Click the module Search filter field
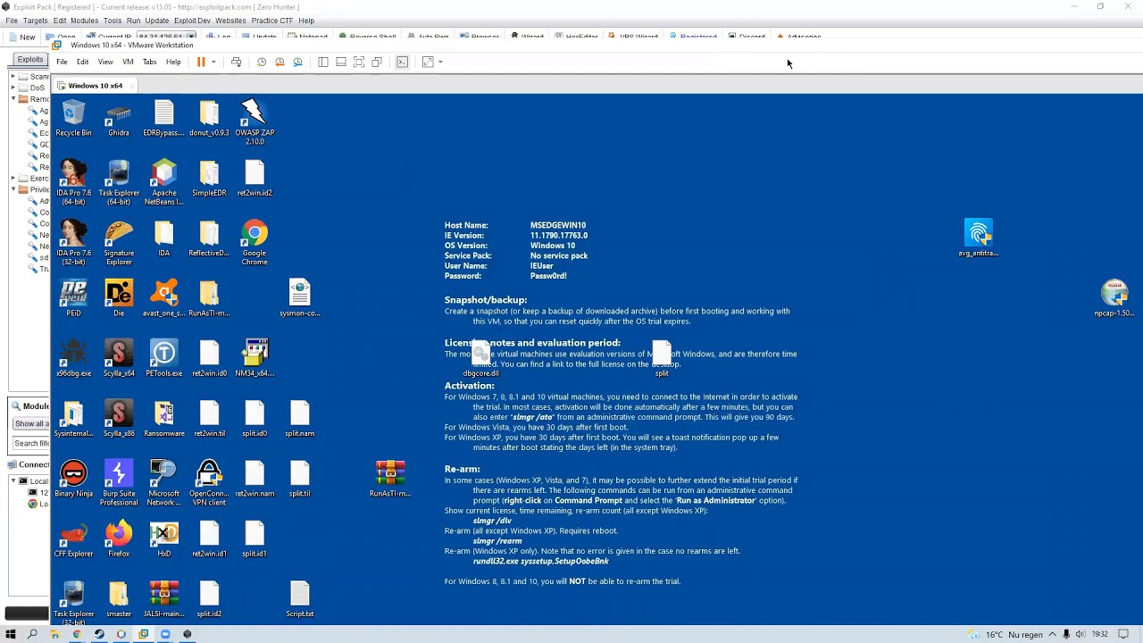1143x643 pixels. tap(30, 443)
